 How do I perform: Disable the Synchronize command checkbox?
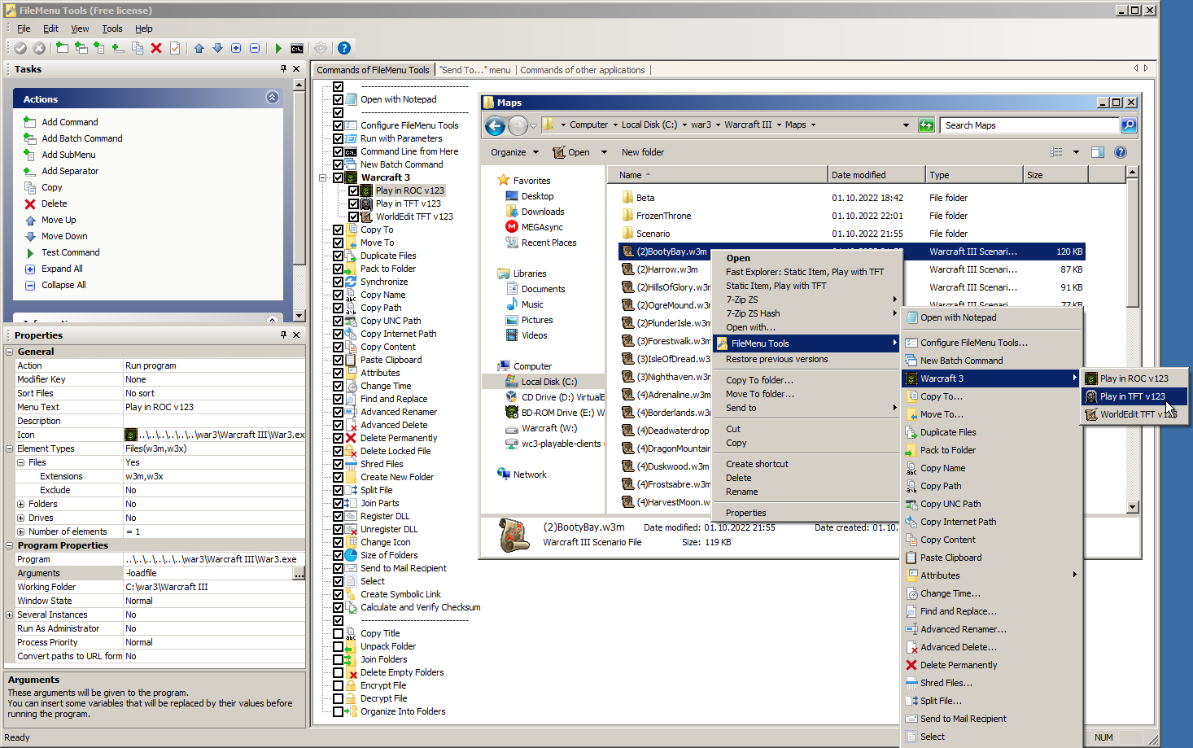coord(338,282)
